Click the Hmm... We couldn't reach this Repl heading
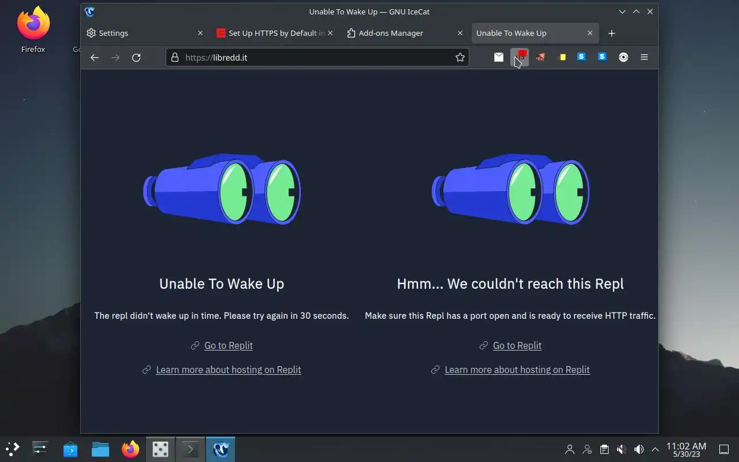This screenshot has height=462, width=739. pos(510,284)
